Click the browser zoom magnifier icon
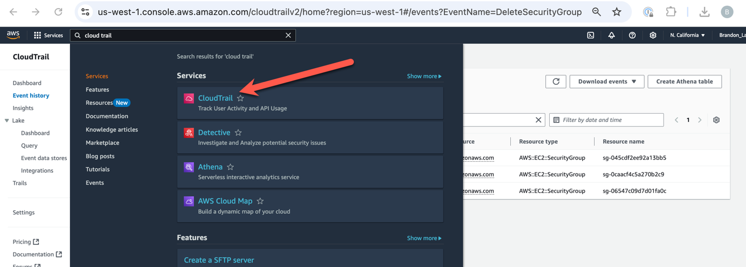746x267 pixels. (597, 12)
